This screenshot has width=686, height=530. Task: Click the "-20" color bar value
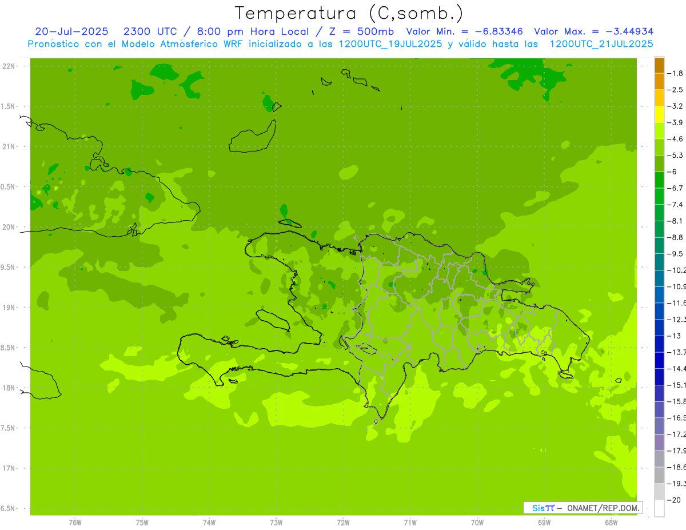[674, 500]
